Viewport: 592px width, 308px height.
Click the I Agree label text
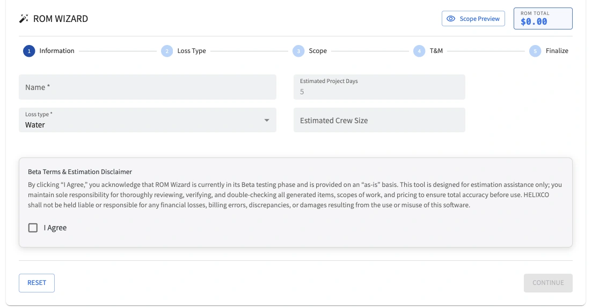point(55,228)
